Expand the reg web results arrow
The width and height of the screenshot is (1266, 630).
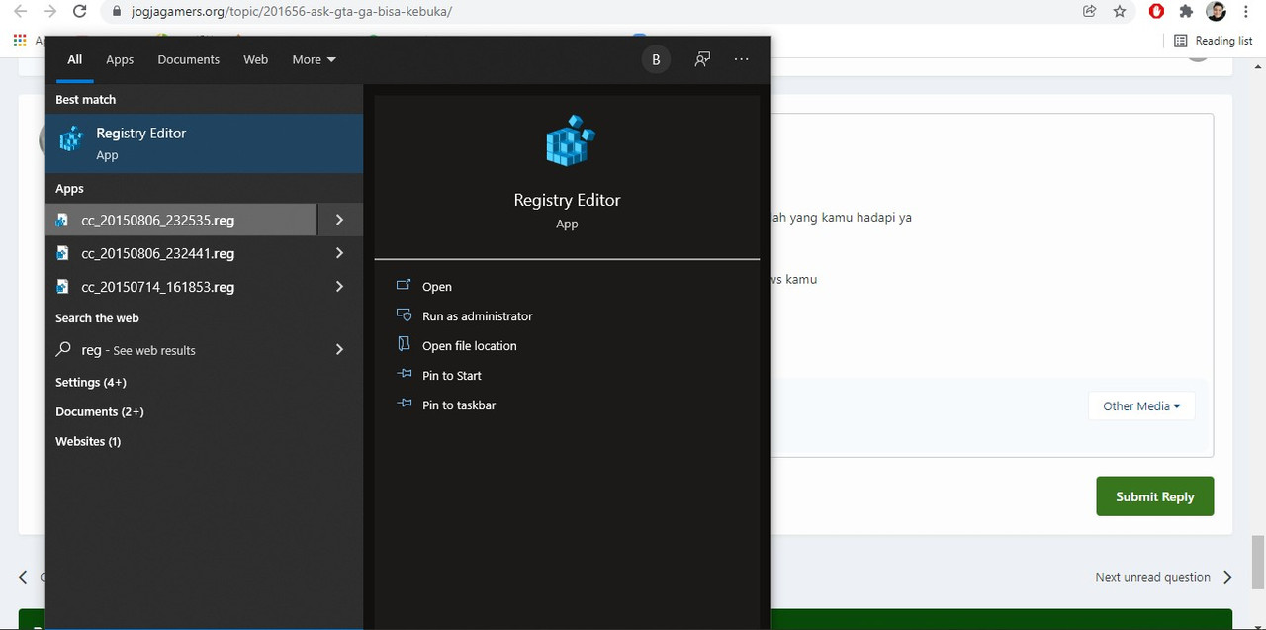[x=339, y=350]
